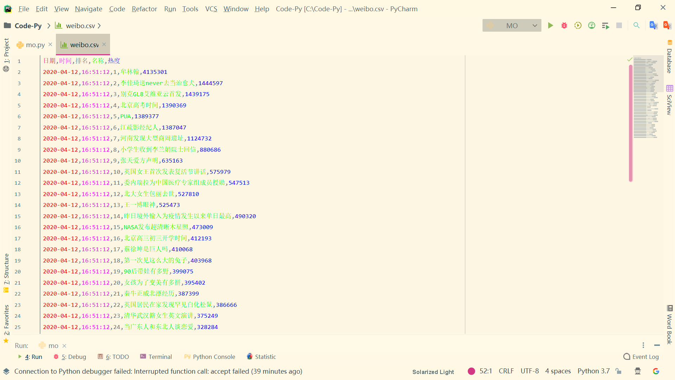
Task: Click the red translate icon
Action: [667, 25]
